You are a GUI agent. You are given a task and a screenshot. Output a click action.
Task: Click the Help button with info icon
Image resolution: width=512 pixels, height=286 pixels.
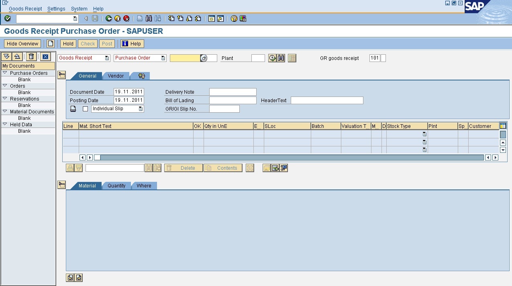132,44
